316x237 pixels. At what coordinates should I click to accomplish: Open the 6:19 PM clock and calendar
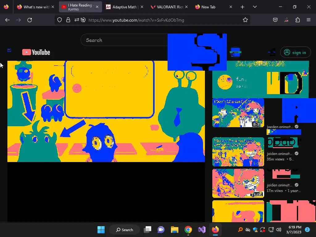click(294, 230)
